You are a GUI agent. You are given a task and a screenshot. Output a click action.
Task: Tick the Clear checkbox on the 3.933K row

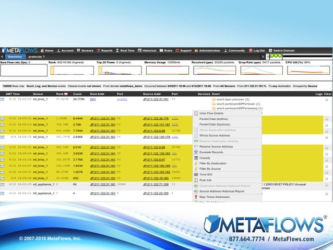pyautogui.click(x=327, y=154)
